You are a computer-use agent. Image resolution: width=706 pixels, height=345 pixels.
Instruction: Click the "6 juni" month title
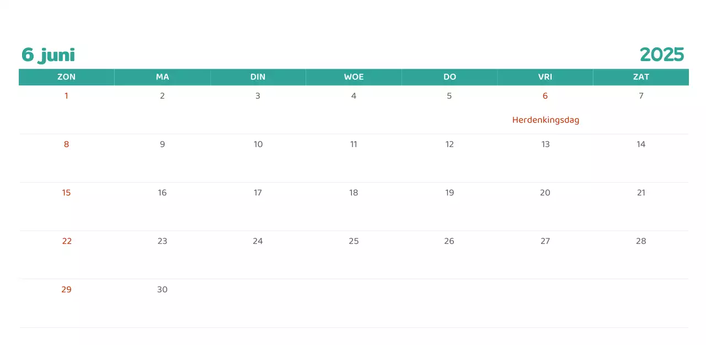point(48,55)
